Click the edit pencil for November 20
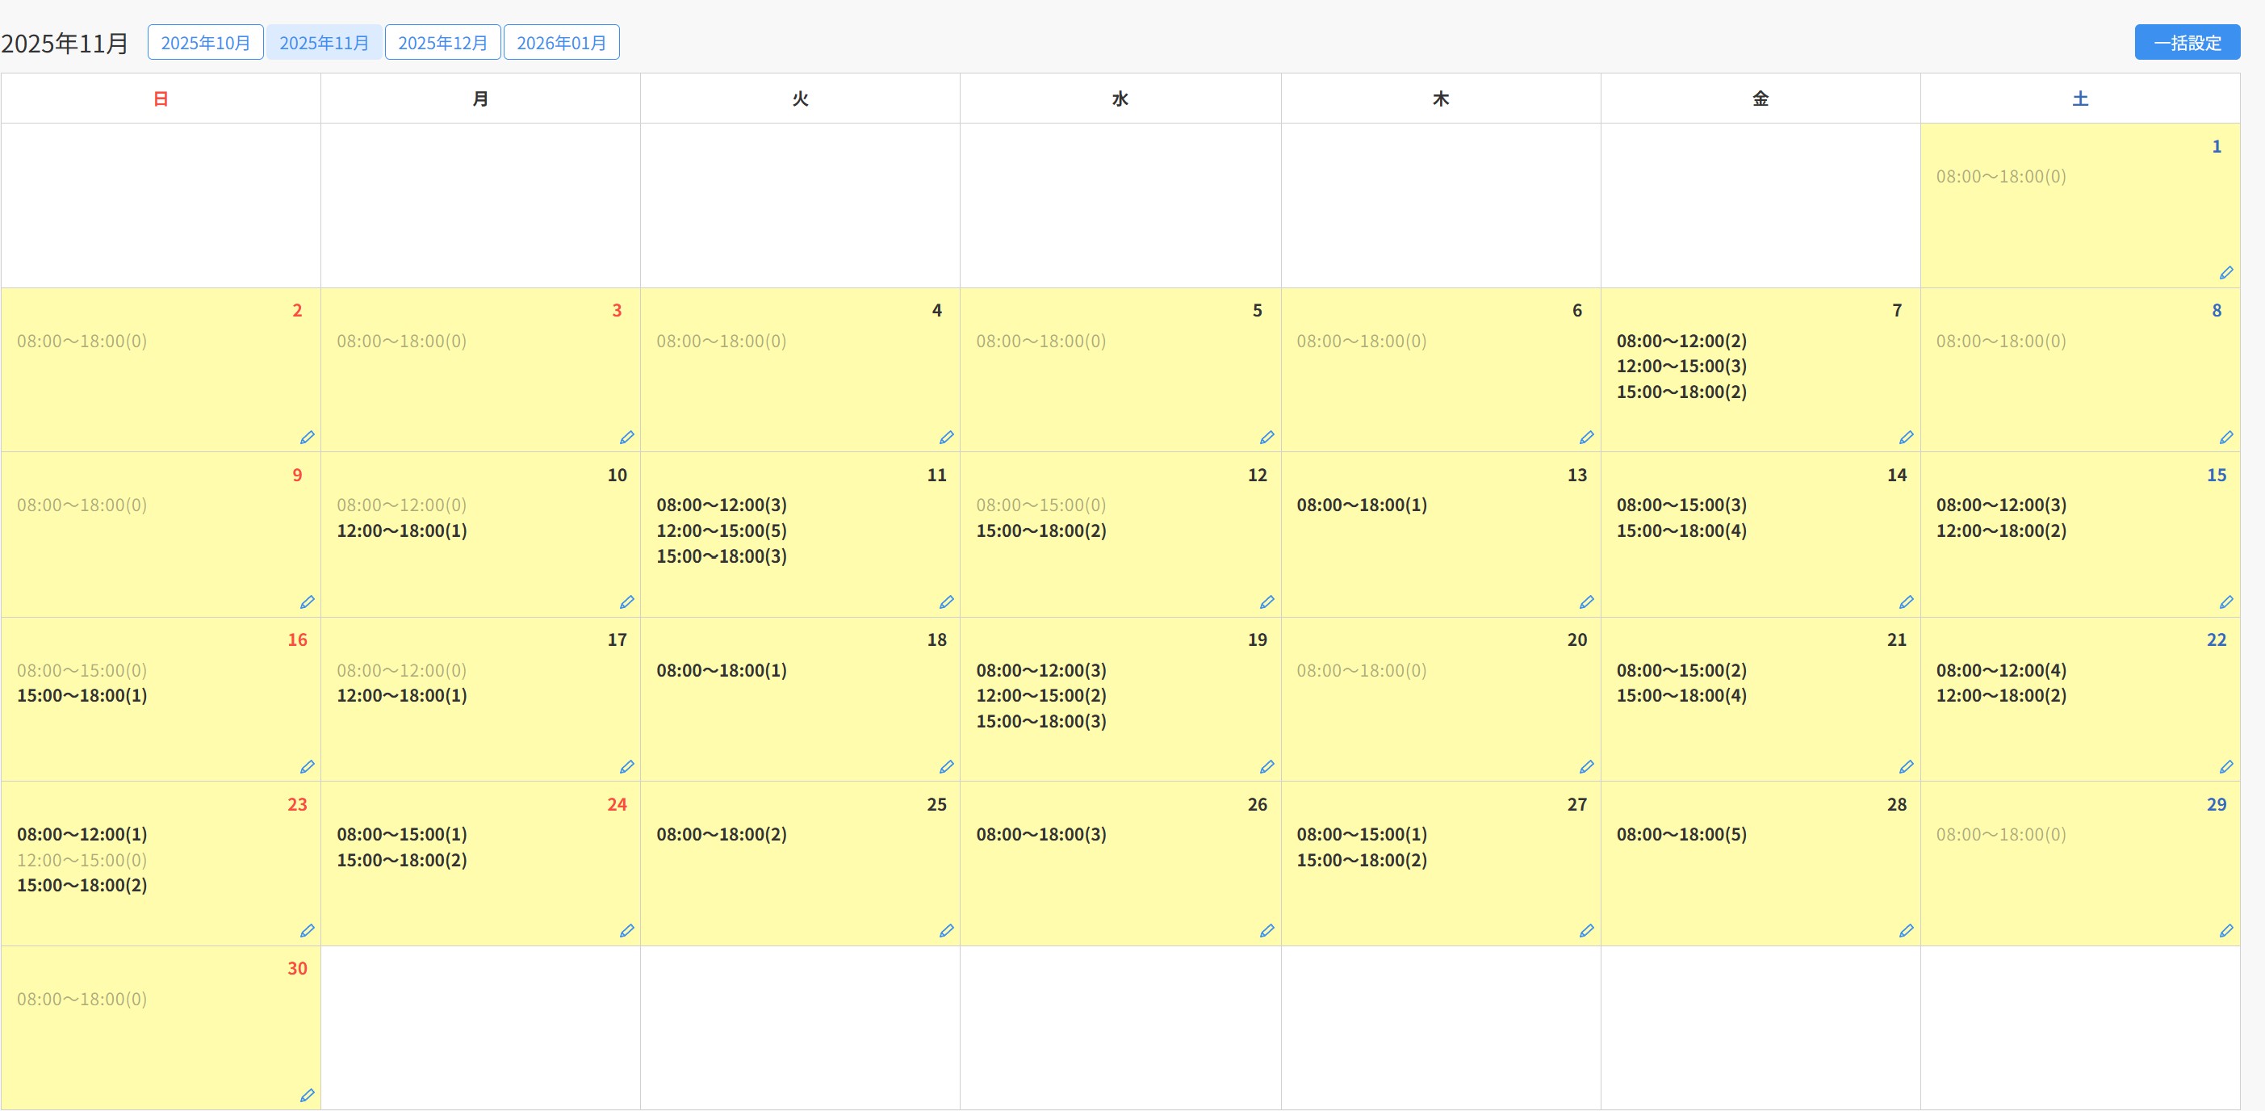The width and height of the screenshot is (2265, 1111). (x=1586, y=766)
